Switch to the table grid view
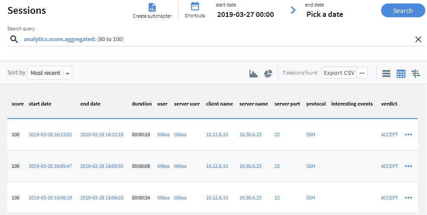Image resolution: width=427 pixels, height=215 pixels. pyautogui.click(x=401, y=74)
